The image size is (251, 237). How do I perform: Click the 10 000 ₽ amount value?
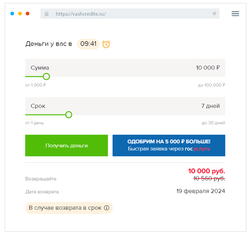pyautogui.click(x=208, y=68)
